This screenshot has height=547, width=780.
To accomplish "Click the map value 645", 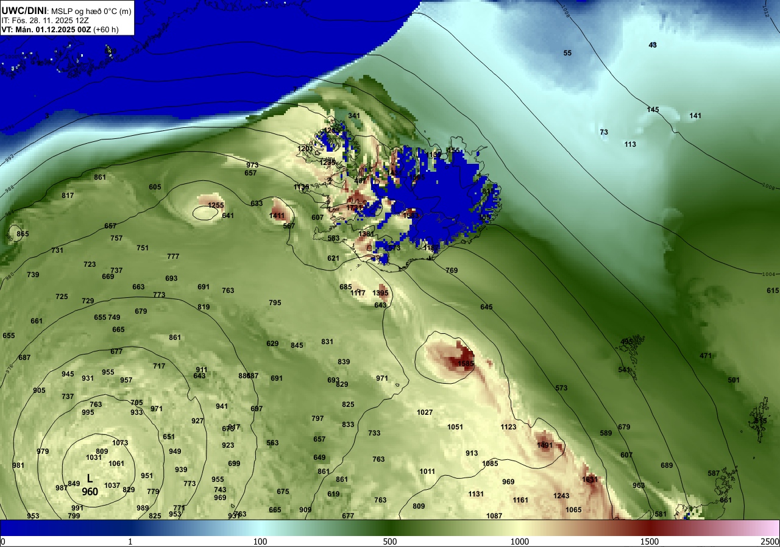I will click(486, 307).
